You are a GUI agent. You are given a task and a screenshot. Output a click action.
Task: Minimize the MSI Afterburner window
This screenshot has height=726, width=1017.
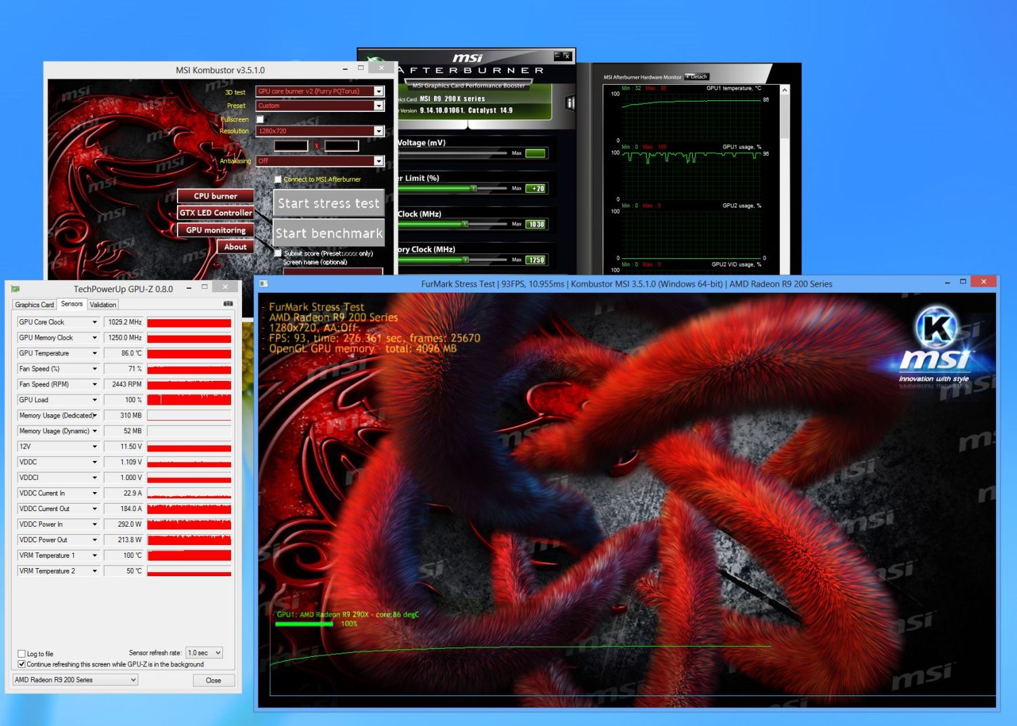557,56
